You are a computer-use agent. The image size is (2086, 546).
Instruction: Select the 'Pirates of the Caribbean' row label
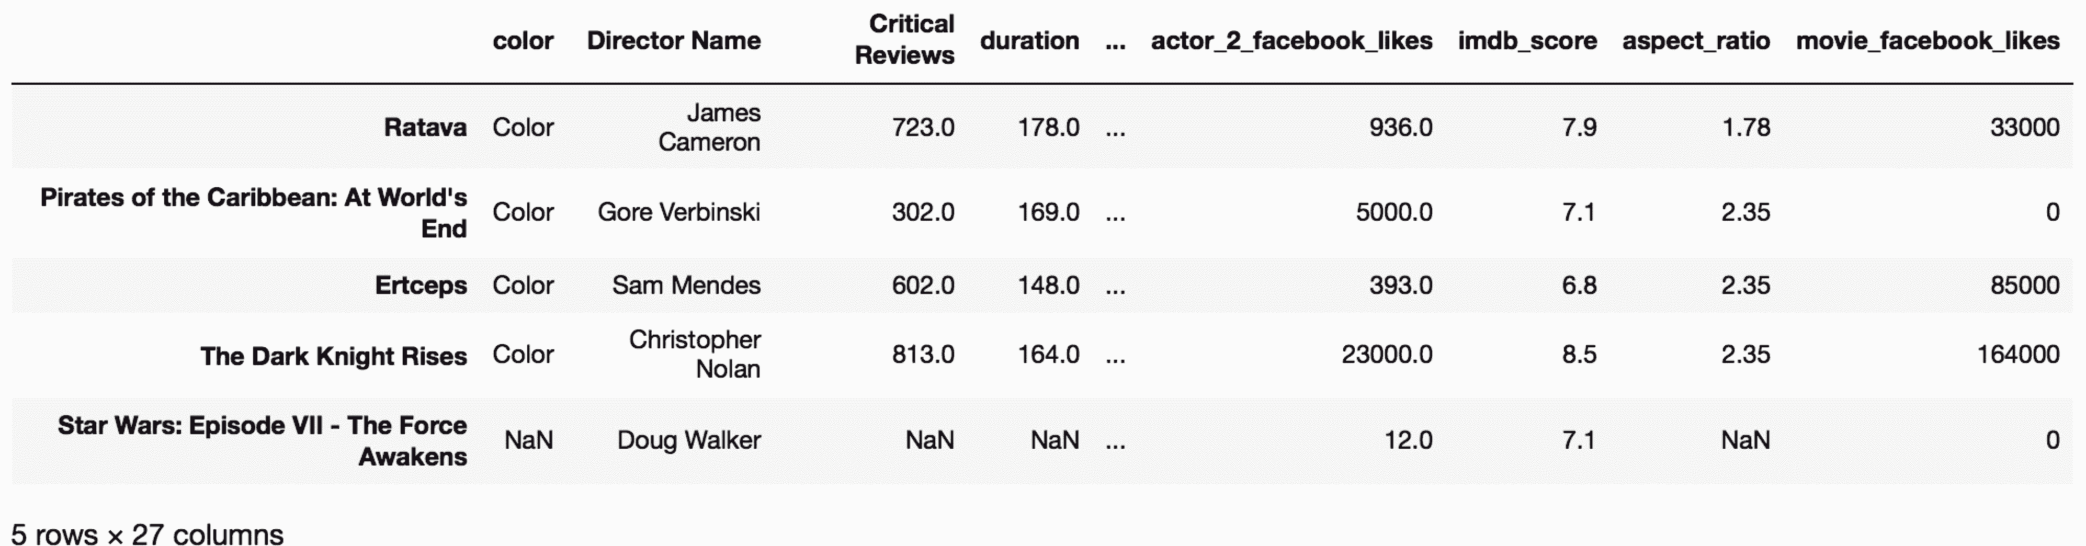[254, 212]
